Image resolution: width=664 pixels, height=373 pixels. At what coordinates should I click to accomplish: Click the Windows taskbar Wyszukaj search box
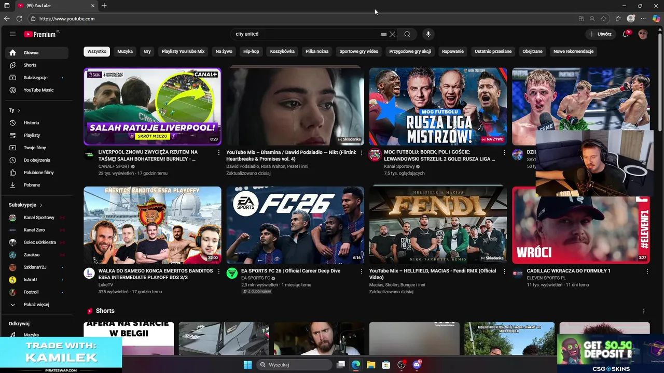pos(295,365)
